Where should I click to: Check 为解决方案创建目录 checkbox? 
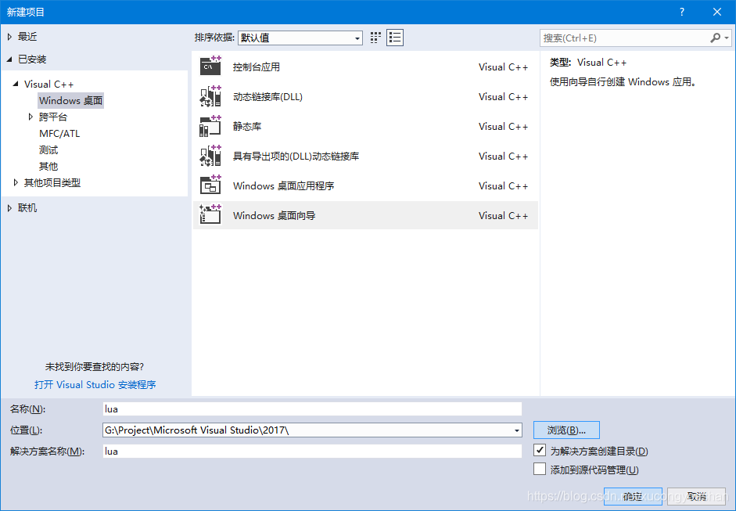tap(540, 450)
